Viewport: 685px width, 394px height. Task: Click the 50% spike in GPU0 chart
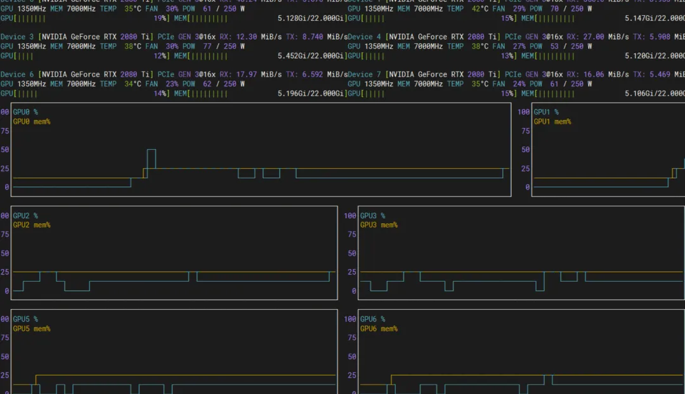151,159
